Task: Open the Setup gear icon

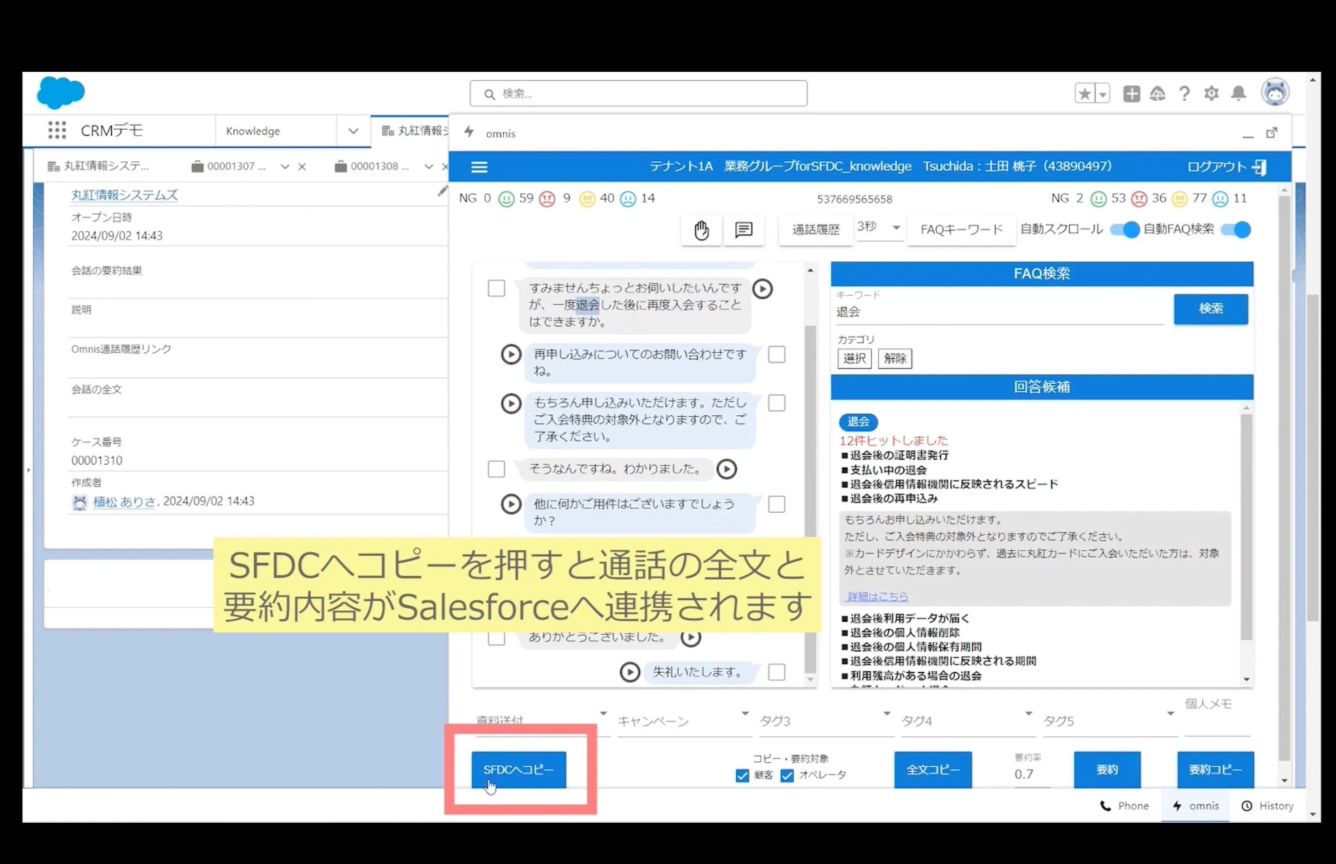Action: [x=1211, y=93]
